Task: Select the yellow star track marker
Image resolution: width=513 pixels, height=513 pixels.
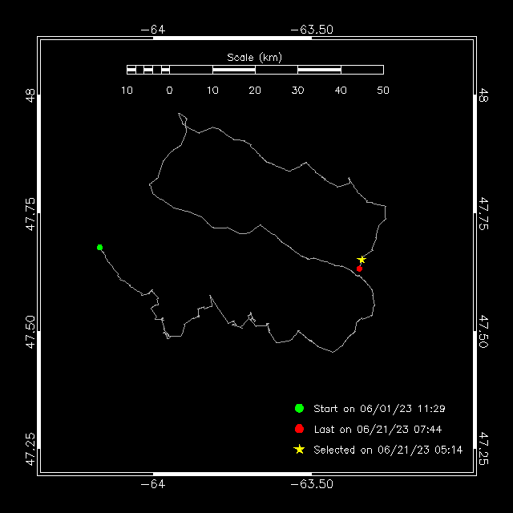Action: (x=362, y=260)
